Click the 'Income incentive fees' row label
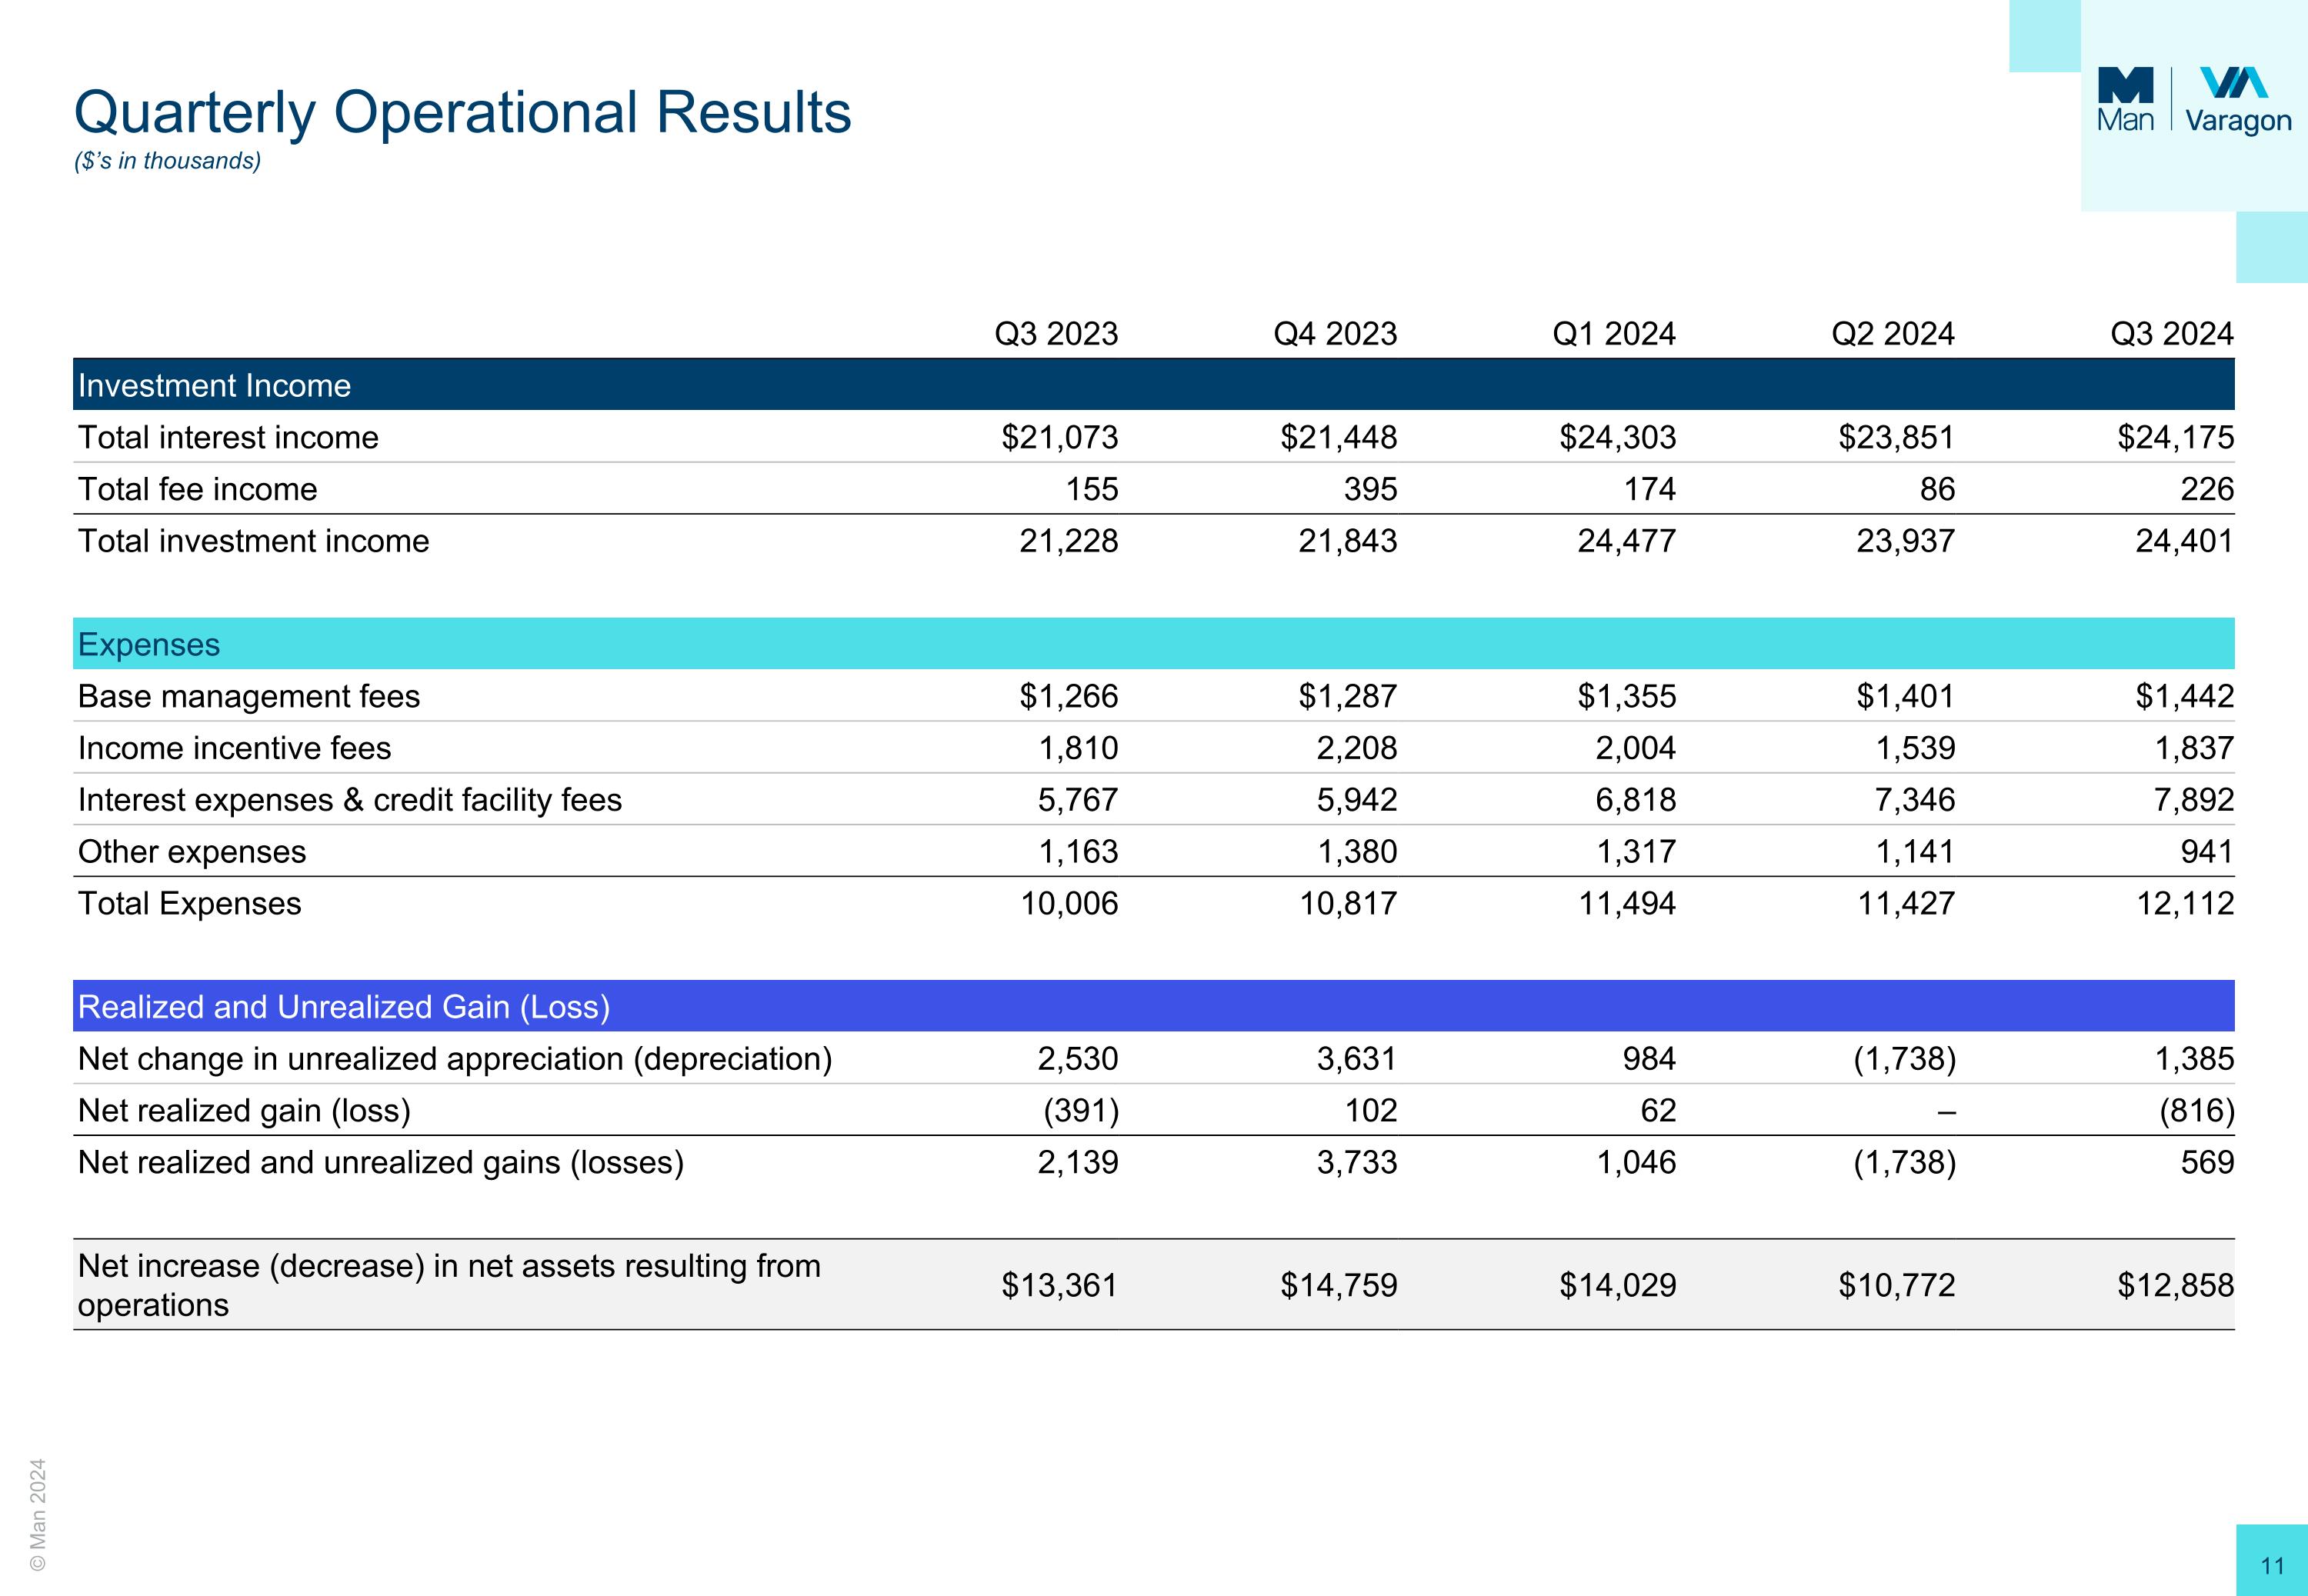 [x=234, y=748]
